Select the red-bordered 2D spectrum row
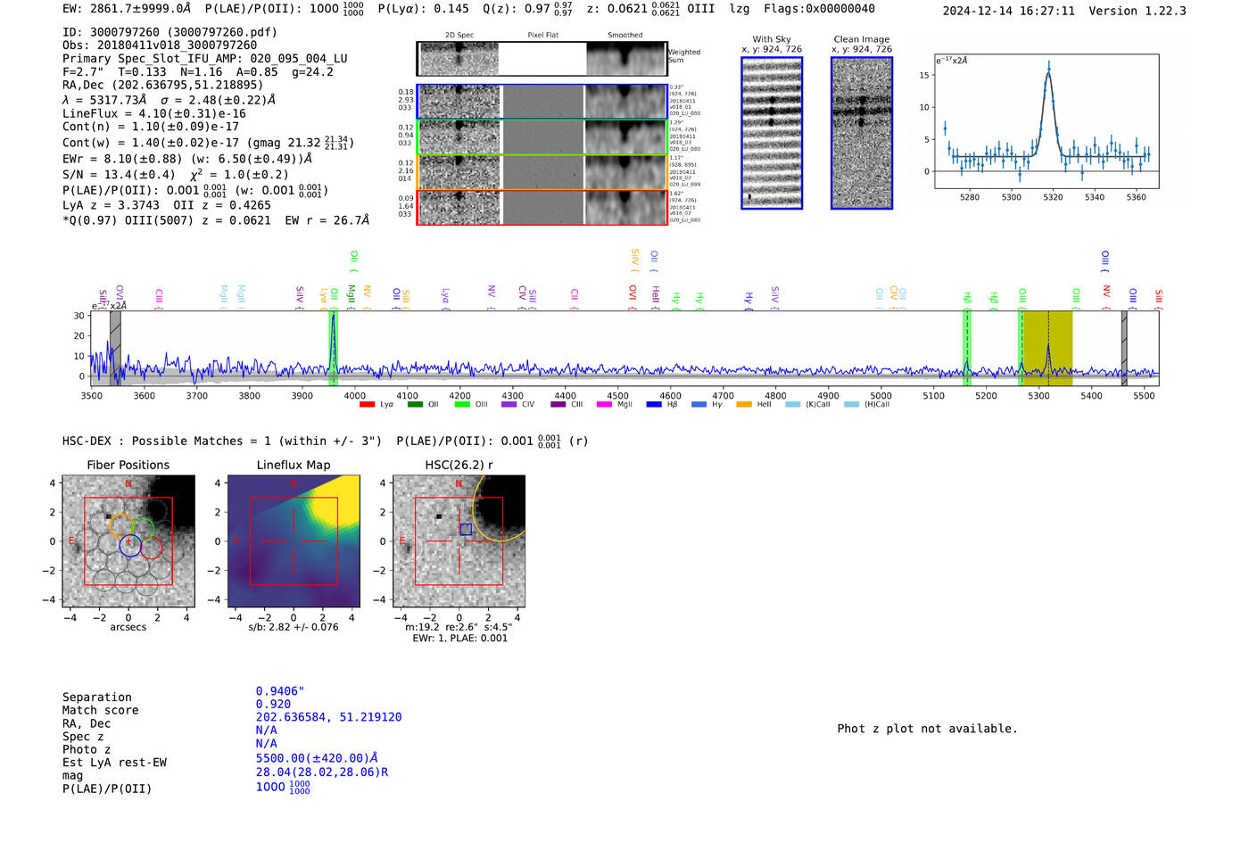This screenshot has height=850, width=1249. pyautogui.click(x=542, y=207)
